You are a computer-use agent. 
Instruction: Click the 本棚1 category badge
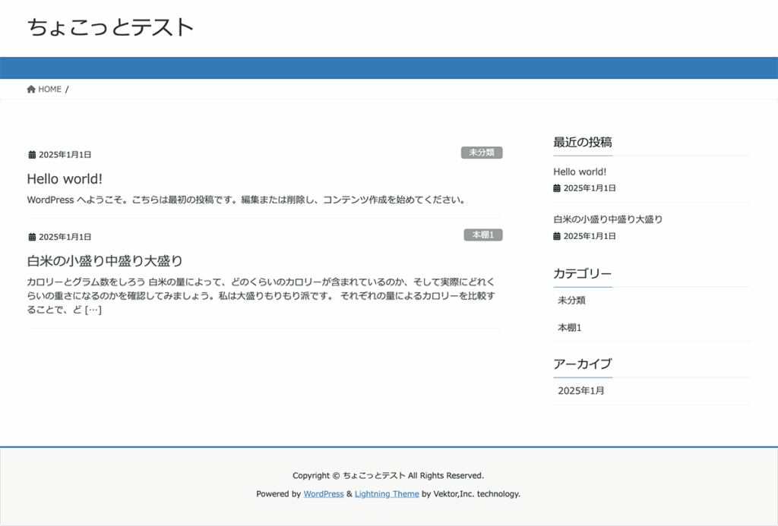click(x=483, y=235)
